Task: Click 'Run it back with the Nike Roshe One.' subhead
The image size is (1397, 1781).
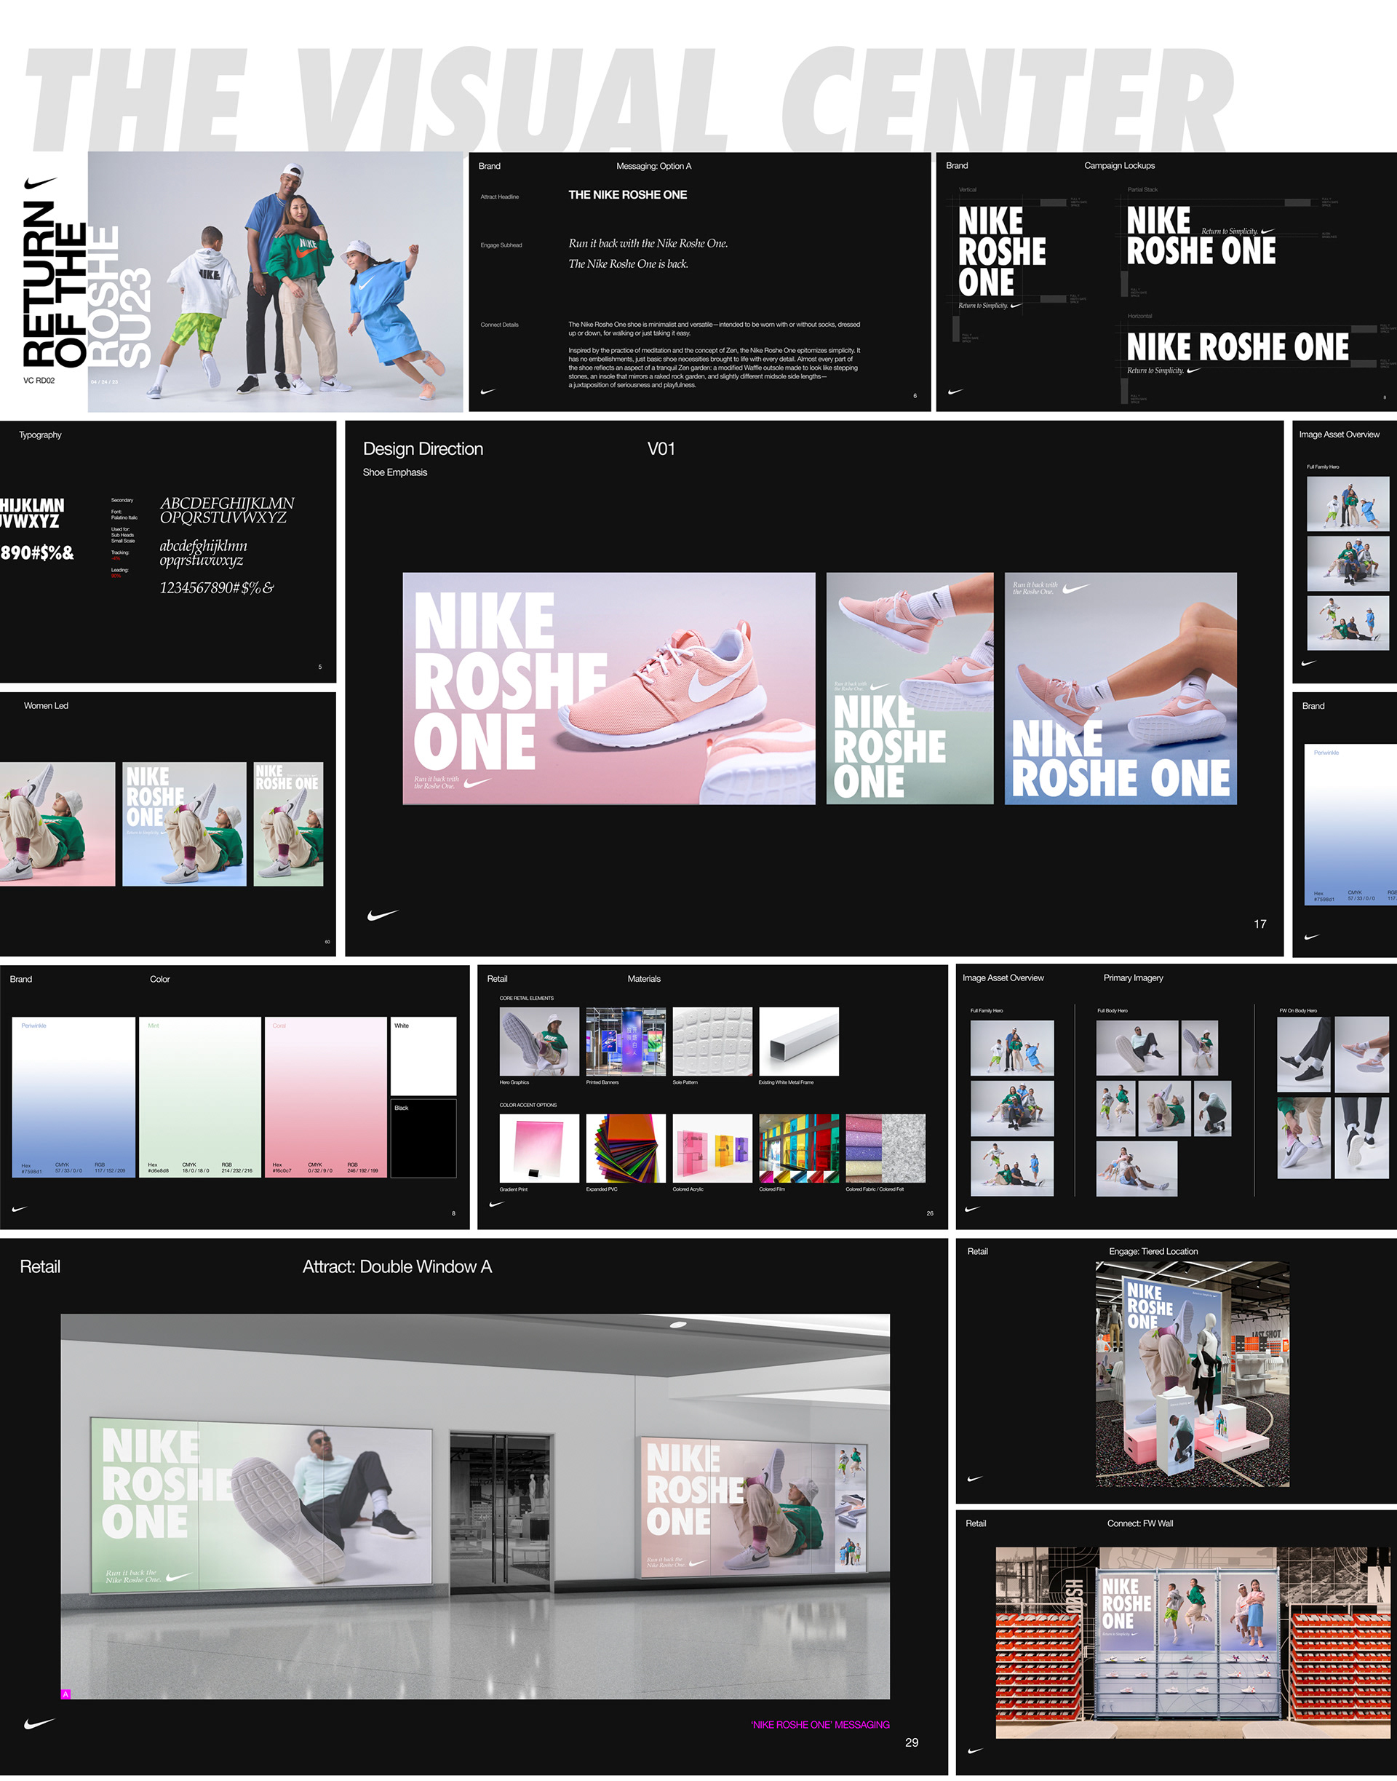Action: (x=648, y=243)
